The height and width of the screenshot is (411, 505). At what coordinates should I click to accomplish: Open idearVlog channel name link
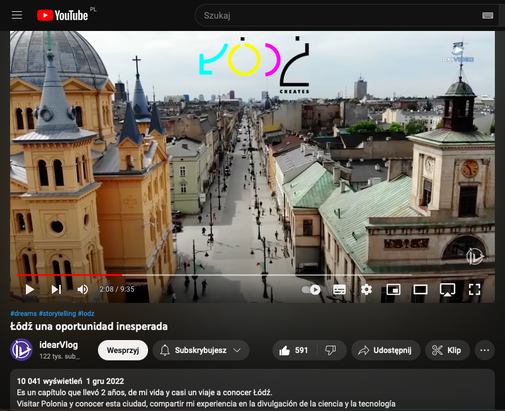click(59, 345)
